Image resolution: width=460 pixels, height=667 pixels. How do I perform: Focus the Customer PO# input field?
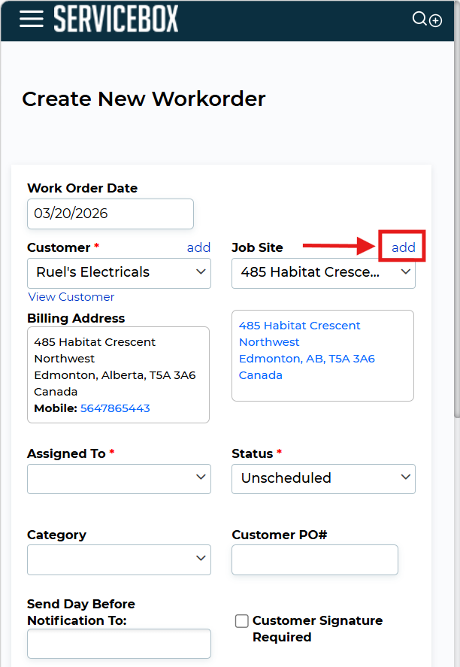314,559
